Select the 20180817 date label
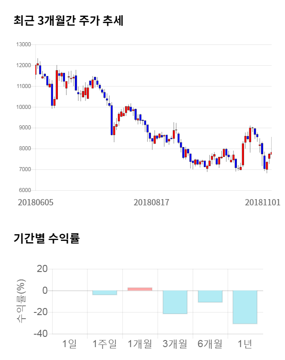 click(151, 202)
